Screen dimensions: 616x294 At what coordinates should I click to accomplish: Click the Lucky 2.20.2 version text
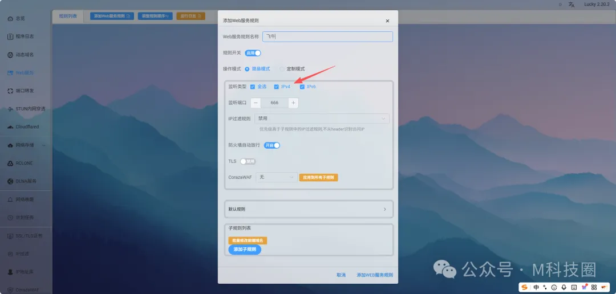[597, 5]
